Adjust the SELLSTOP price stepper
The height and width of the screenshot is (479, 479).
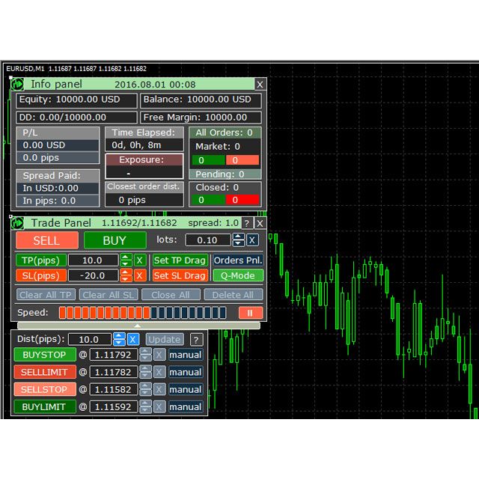click(145, 389)
